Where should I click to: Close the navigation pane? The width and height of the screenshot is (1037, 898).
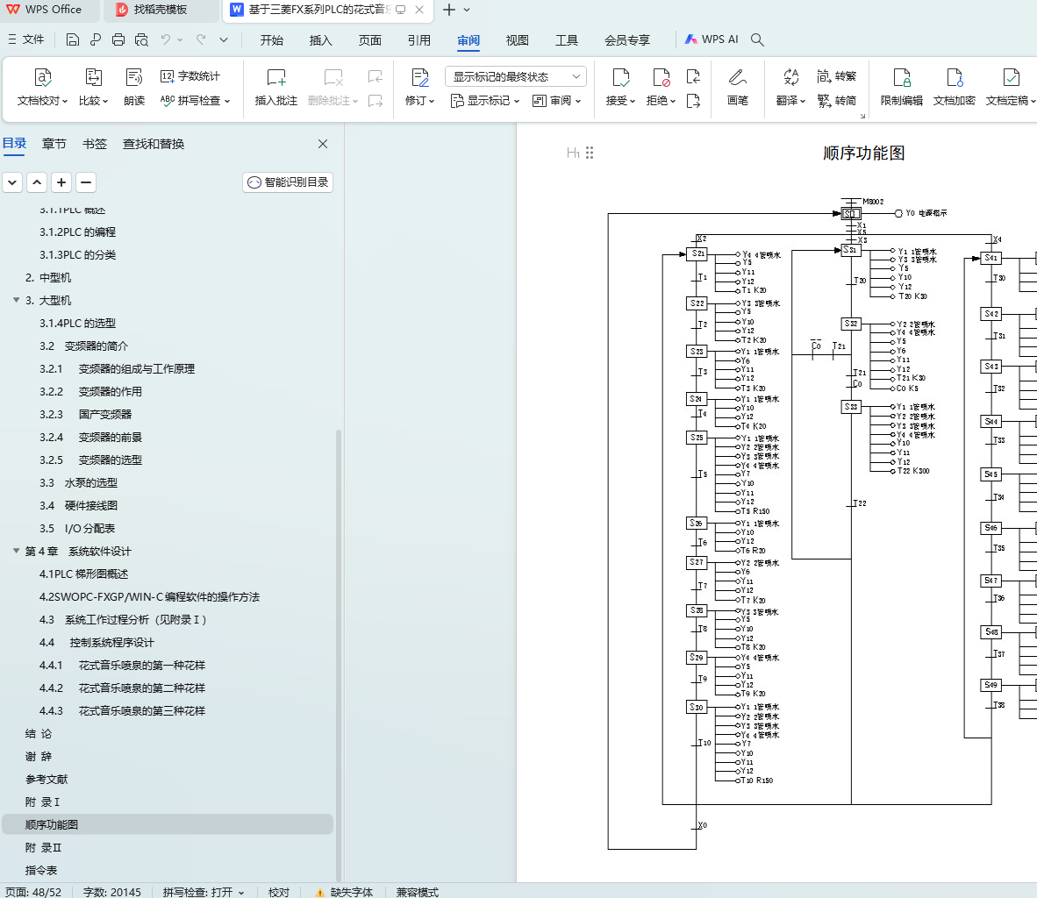pyautogui.click(x=323, y=144)
